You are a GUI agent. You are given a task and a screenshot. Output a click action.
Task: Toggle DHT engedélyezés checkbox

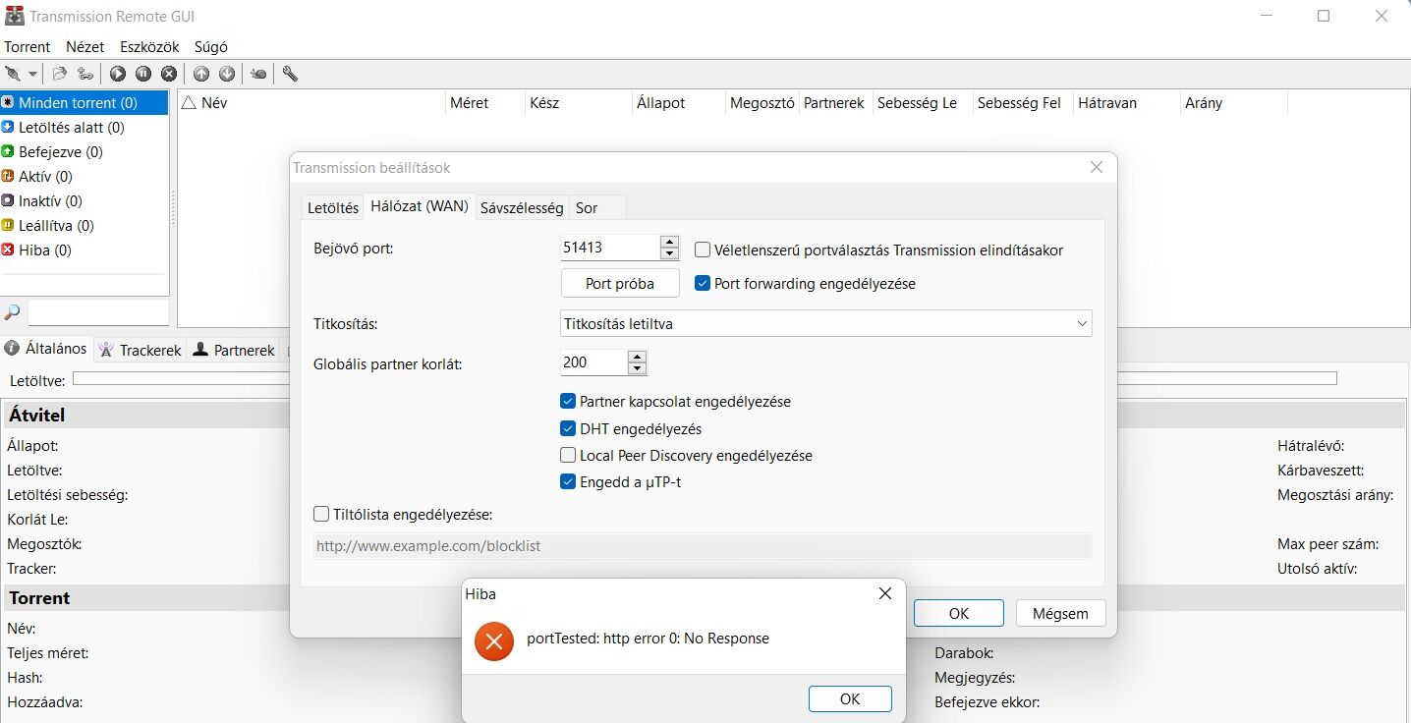point(568,428)
